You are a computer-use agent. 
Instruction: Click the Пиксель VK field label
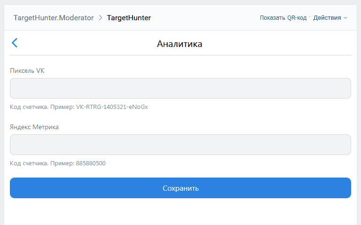click(27, 70)
